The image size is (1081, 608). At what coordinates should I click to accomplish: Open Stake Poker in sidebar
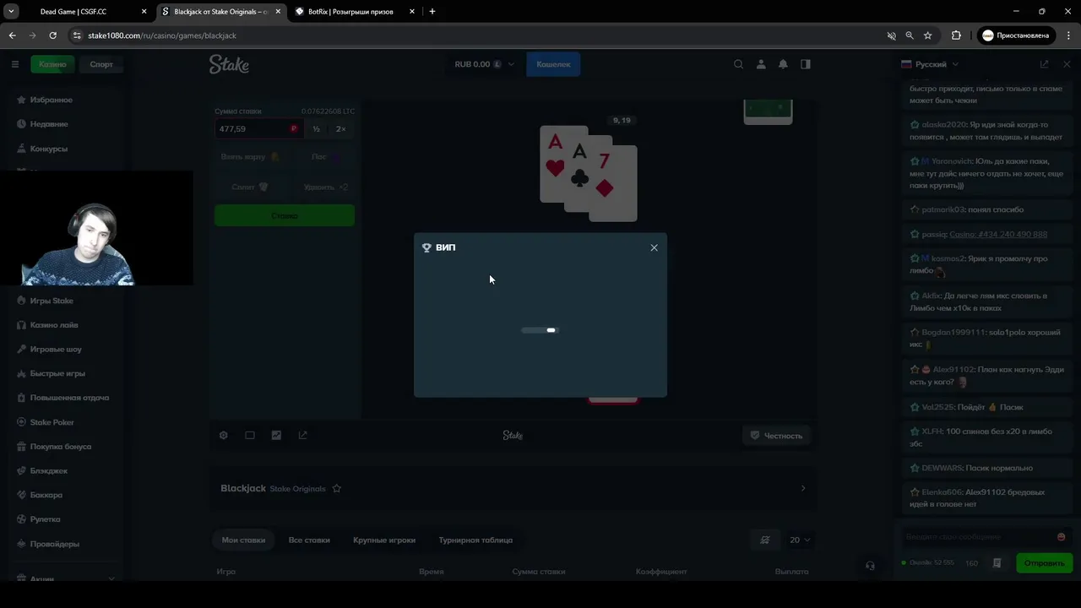coord(52,422)
